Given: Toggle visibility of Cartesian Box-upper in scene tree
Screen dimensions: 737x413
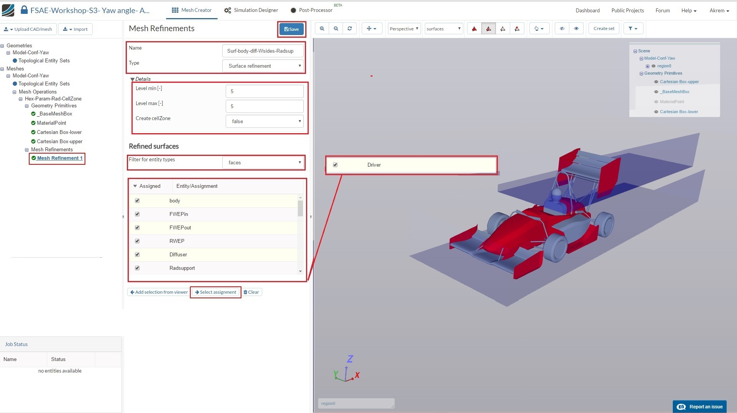Looking at the screenshot, I should (656, 82).
